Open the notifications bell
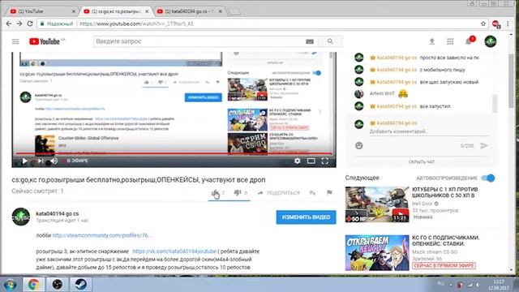Viewport: 519px width, 292px height. click(x=469, y=41)
